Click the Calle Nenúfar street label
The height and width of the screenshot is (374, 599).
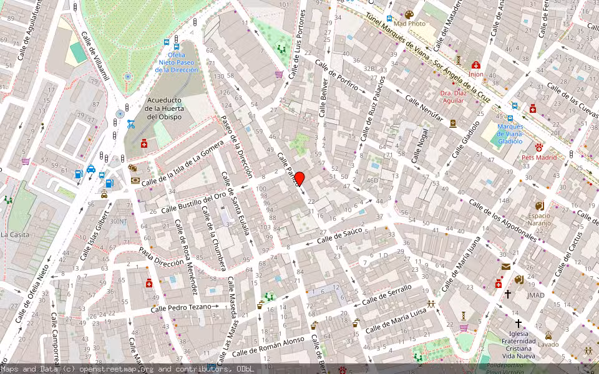pos(423,108)
